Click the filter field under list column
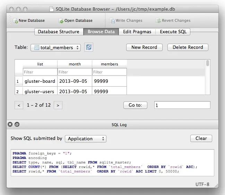 [x=40, y=72]
